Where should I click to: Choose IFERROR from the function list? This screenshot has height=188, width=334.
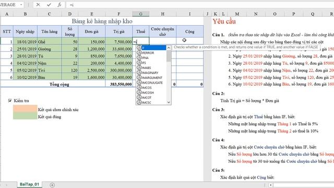pyautogui.click(x=151, y=53)
